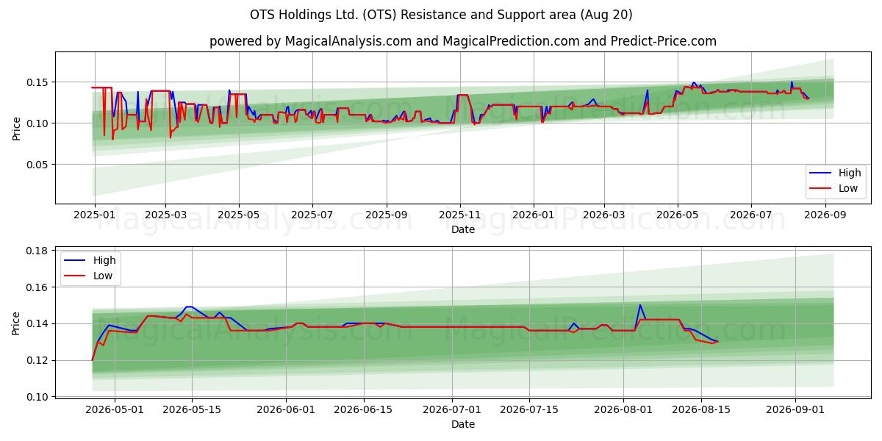882x441 pixels.
Task: Click the '2026-07-15' tick label on lower chart
Action: pyautogui.click(x=530, y=410)
